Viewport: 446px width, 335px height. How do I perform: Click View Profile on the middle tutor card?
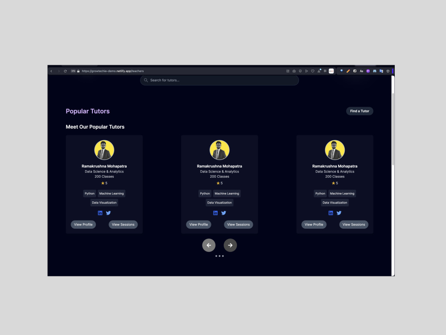coord(198,225)
